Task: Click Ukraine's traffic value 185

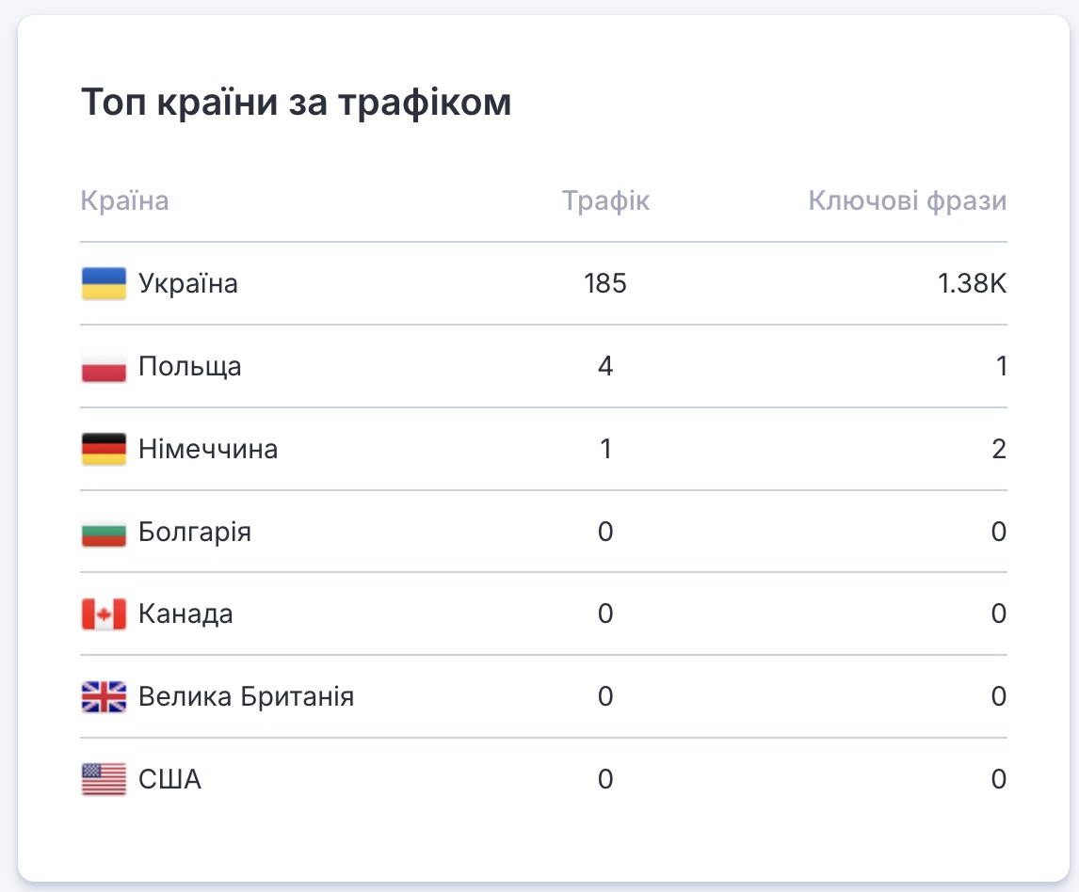Action: coord(604,283)
